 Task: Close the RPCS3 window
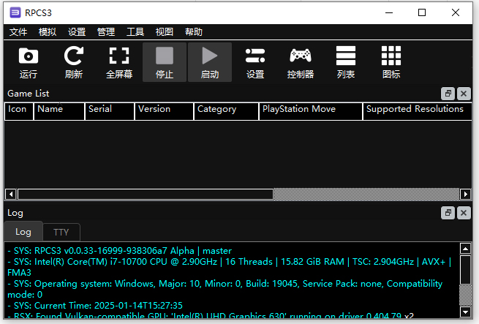click(456, 13)
